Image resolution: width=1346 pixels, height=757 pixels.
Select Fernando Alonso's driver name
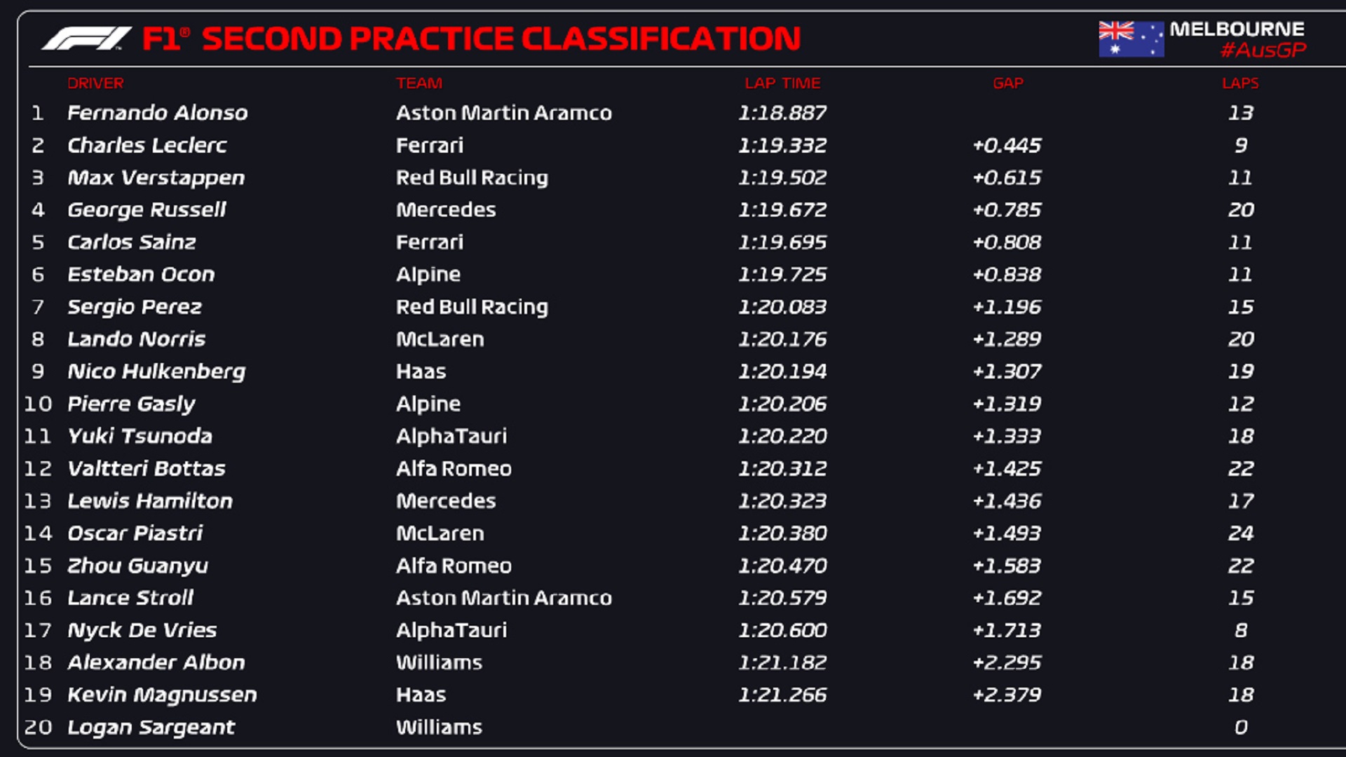click(x=158, y=113)
